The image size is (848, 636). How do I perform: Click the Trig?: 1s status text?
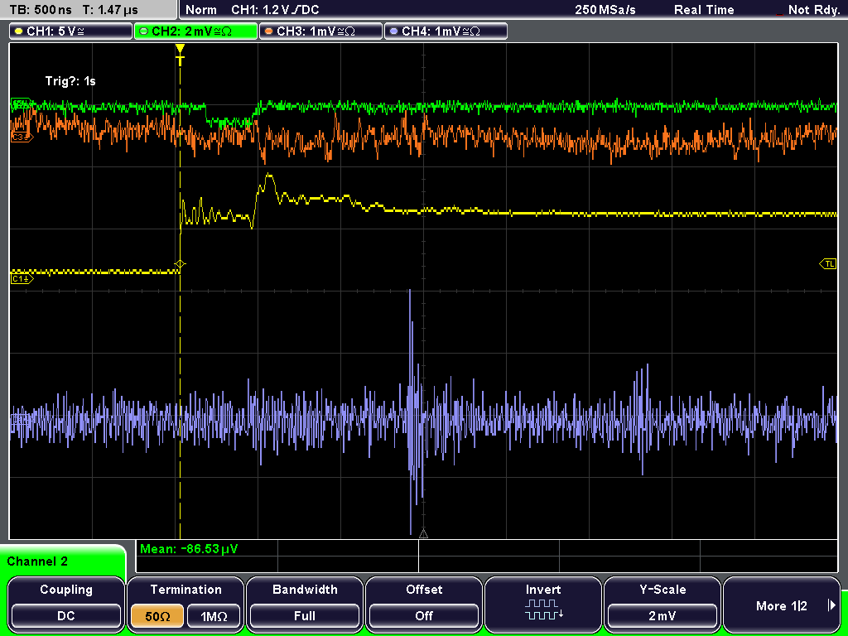pyautogui.click(x=70, y=81)
